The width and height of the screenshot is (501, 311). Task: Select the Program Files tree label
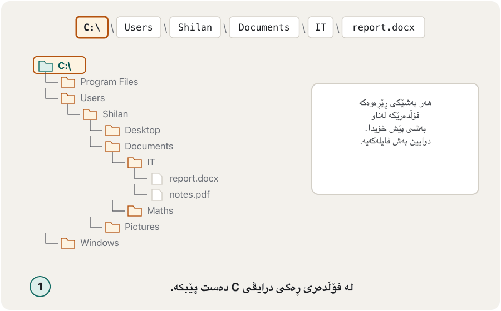109,82
